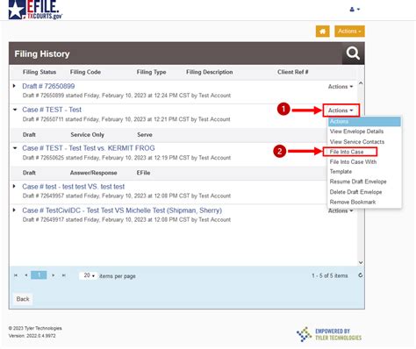This screenshot has height=349, width=416.
Task: Click the home icon button
Action: coord(323,32)
